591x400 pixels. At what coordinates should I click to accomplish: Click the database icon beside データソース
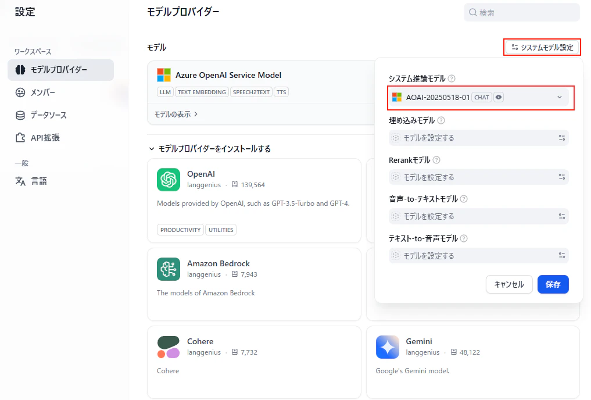tap(20, 115)
